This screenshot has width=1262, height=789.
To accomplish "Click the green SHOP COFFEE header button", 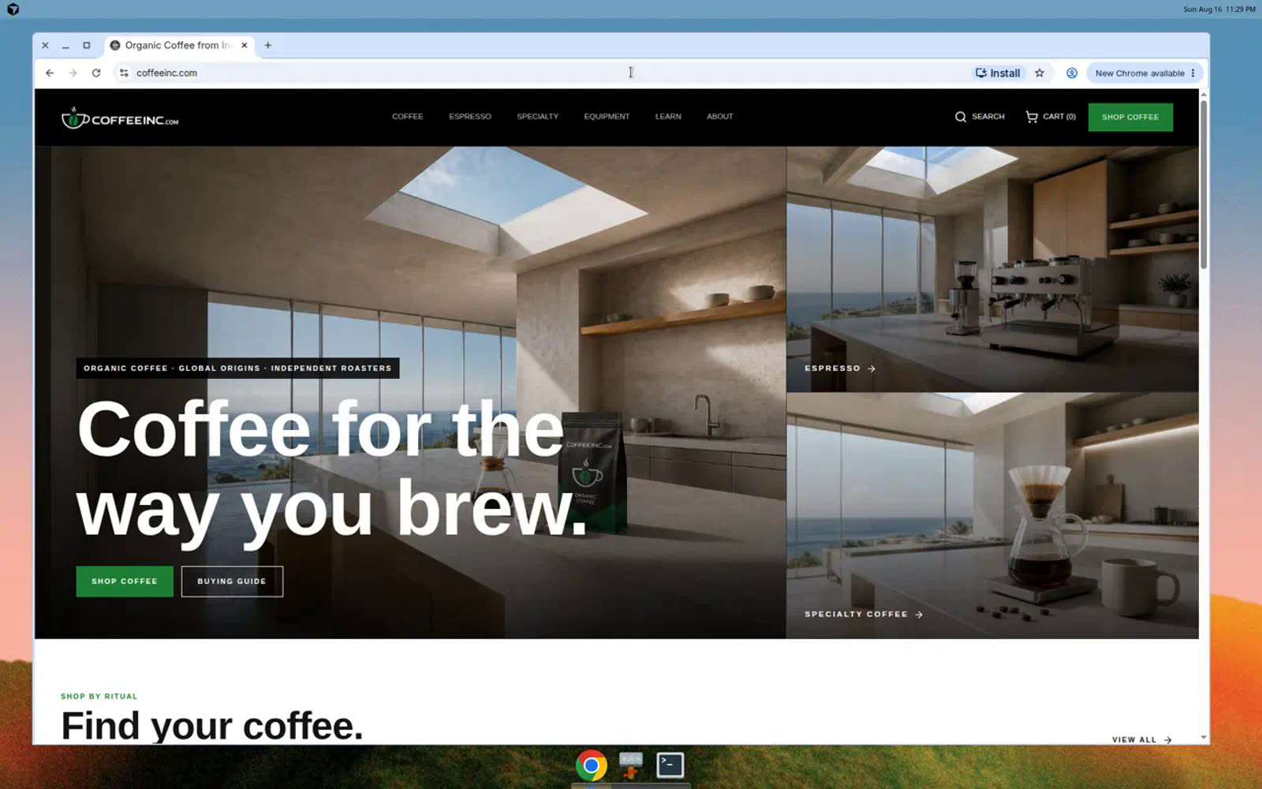I will pos(1130,117).
